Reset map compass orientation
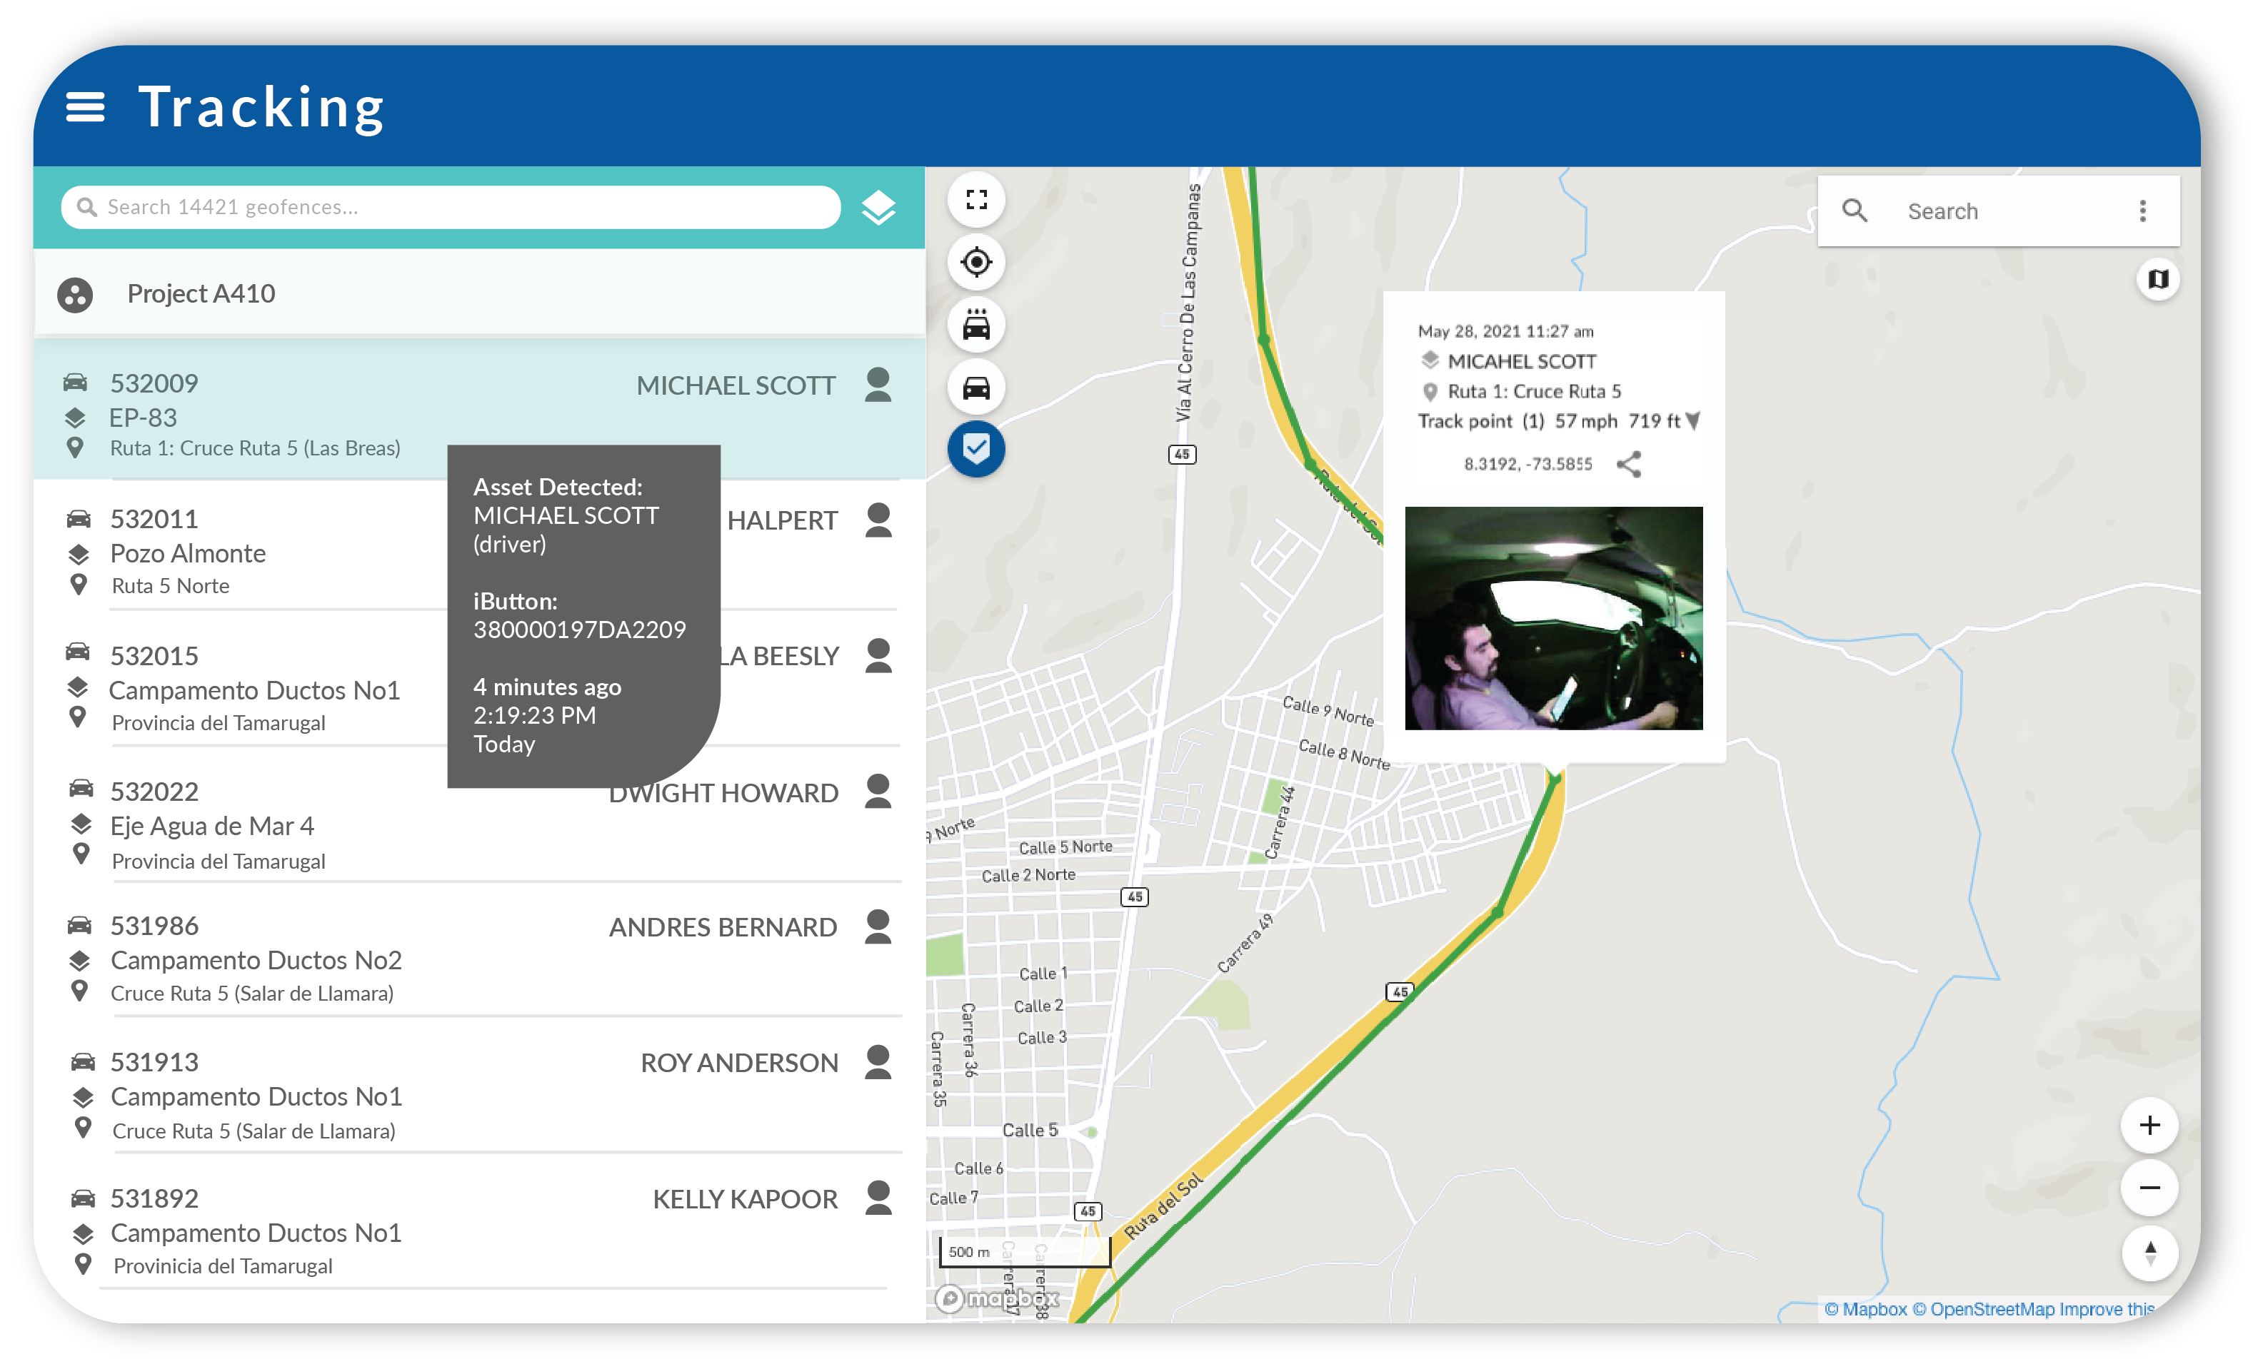Viewport: 2258px width, 1369px height. pos(2149,1252)
